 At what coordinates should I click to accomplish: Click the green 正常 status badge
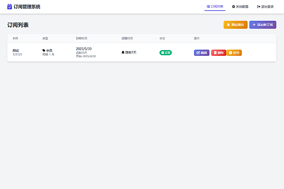click(x=166, y=52)
